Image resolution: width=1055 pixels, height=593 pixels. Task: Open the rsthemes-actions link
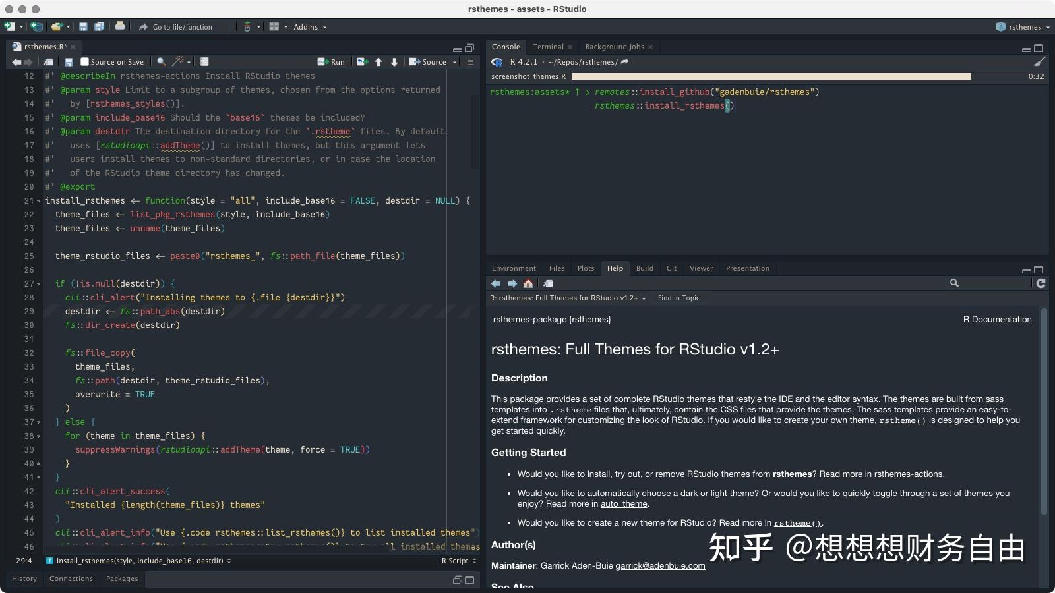909,474
